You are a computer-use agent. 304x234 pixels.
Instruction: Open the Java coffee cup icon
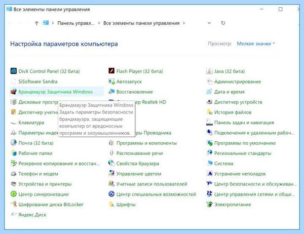(209, 71)
